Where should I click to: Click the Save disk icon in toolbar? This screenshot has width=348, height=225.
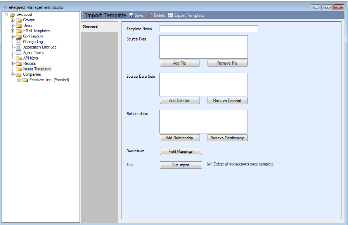coord(131,15)
